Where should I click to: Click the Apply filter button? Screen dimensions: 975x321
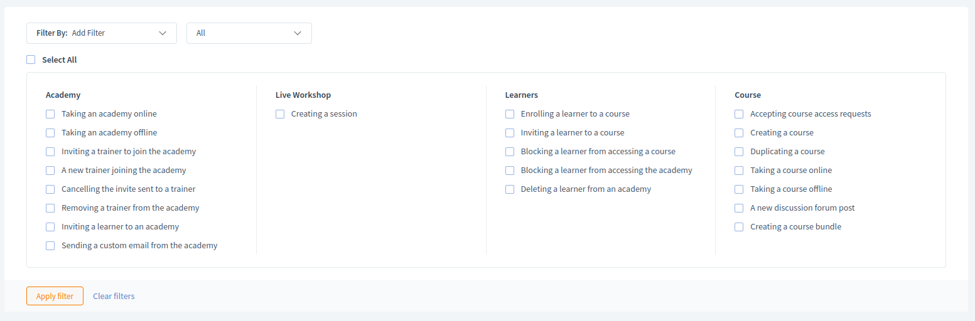[x=55, y=296]
